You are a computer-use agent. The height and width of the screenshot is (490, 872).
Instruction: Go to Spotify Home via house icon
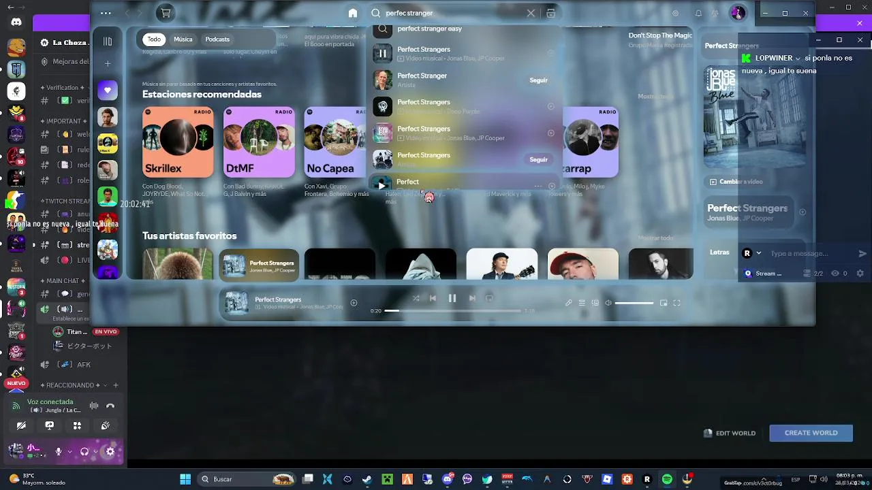[352, 13]
